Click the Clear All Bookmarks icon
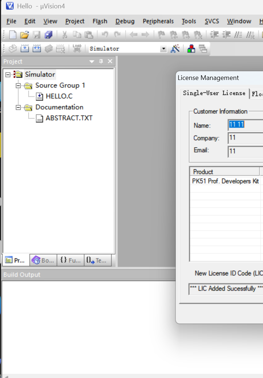263x378 pixels. (198, 35)
